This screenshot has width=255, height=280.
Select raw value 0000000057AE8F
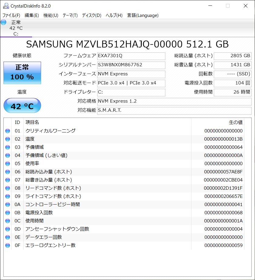(x=223, y=172)
